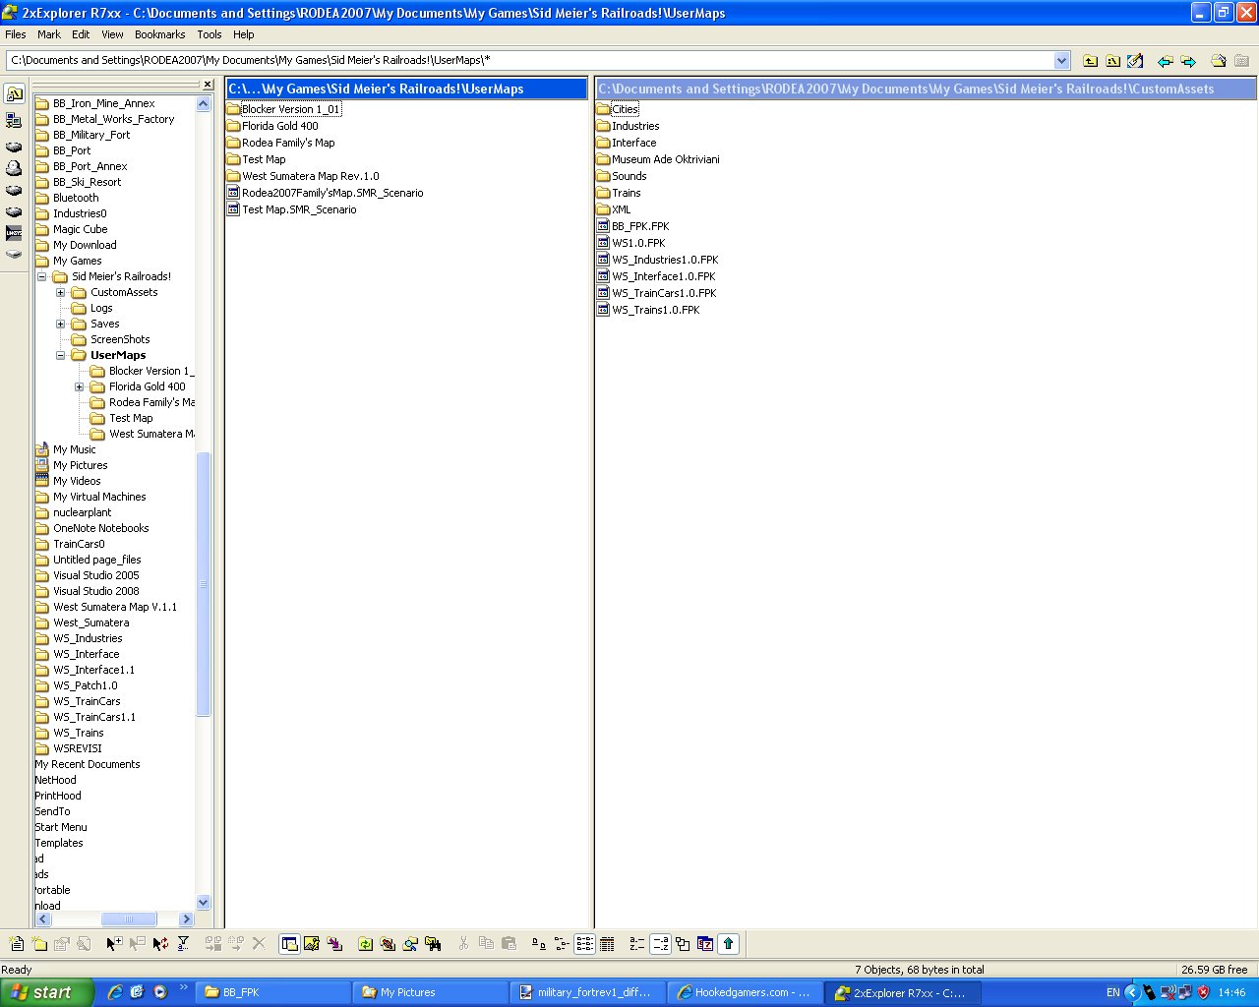Screen dimensions: 1259x1007
Task: Click the Windows Start button
Action: 47,992
